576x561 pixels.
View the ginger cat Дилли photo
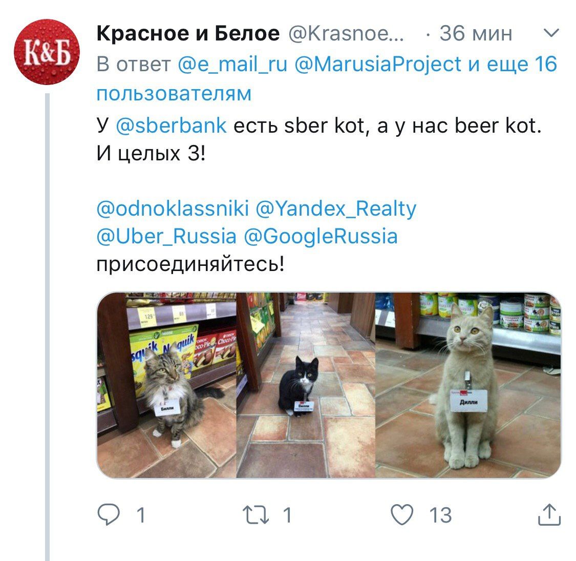pyautogui.click(x=468, y=385)
